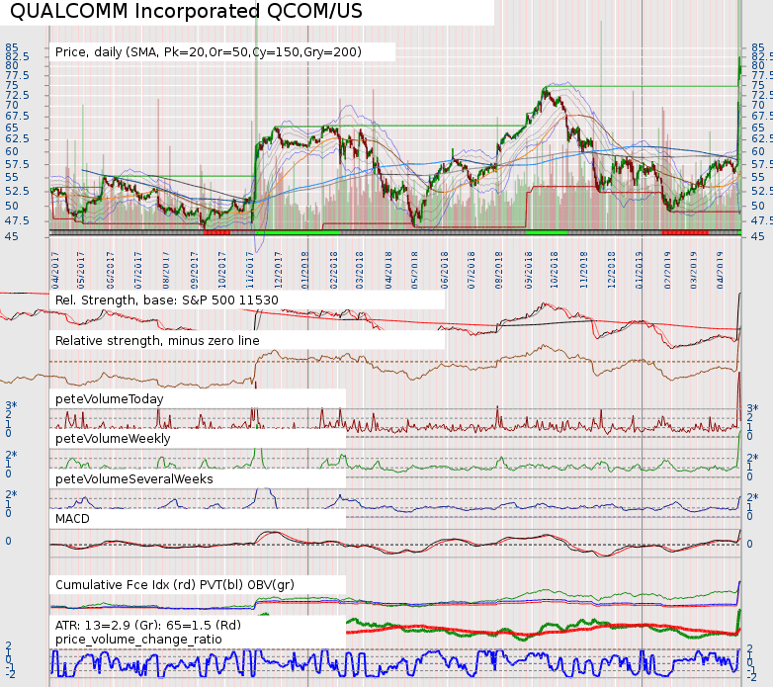Image resolution: width=773 pixels, height=687 pixels.
Task: Click the 10/2018 date label
Action: pos(555,271)
